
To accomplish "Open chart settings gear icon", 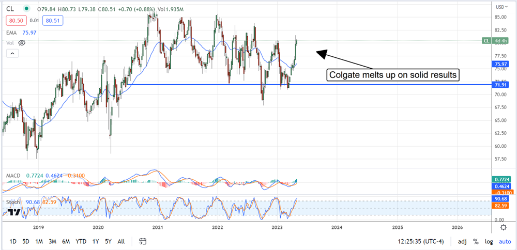I will click(503, 227).
